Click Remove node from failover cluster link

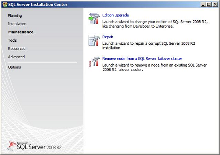coord(142,59)
